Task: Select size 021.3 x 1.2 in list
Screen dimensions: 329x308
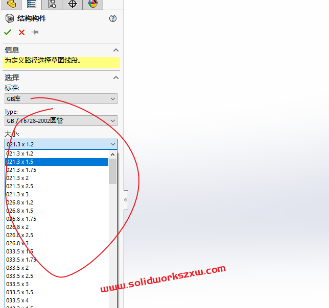Action: click(57, 153)
